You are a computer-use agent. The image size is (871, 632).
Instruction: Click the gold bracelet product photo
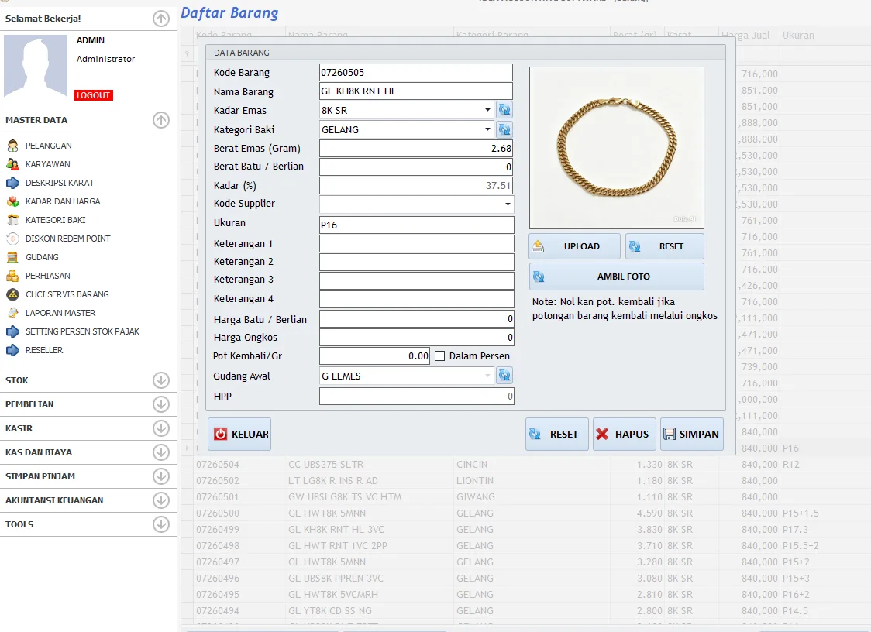point(617,148)
